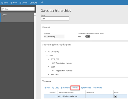The height and width of the screenshot is (99, 128).
Task: Click the scroll-up arrow beside the list
Action: [x=35, y=15]
